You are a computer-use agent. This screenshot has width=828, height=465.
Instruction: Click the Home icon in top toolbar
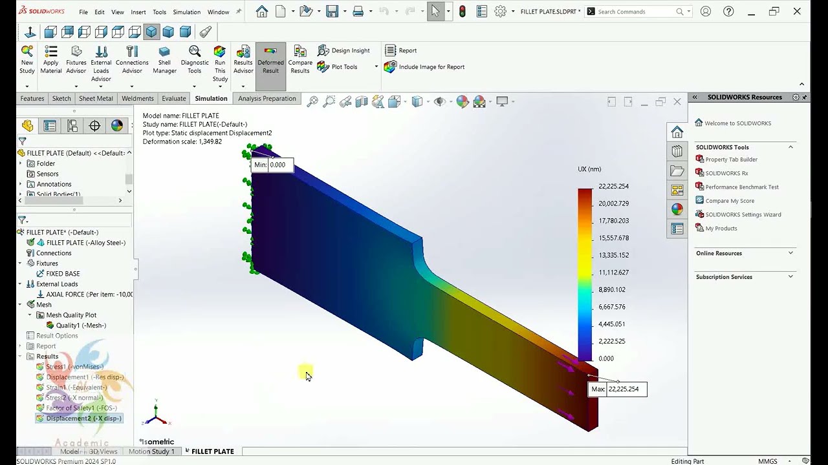coord(261,12)
